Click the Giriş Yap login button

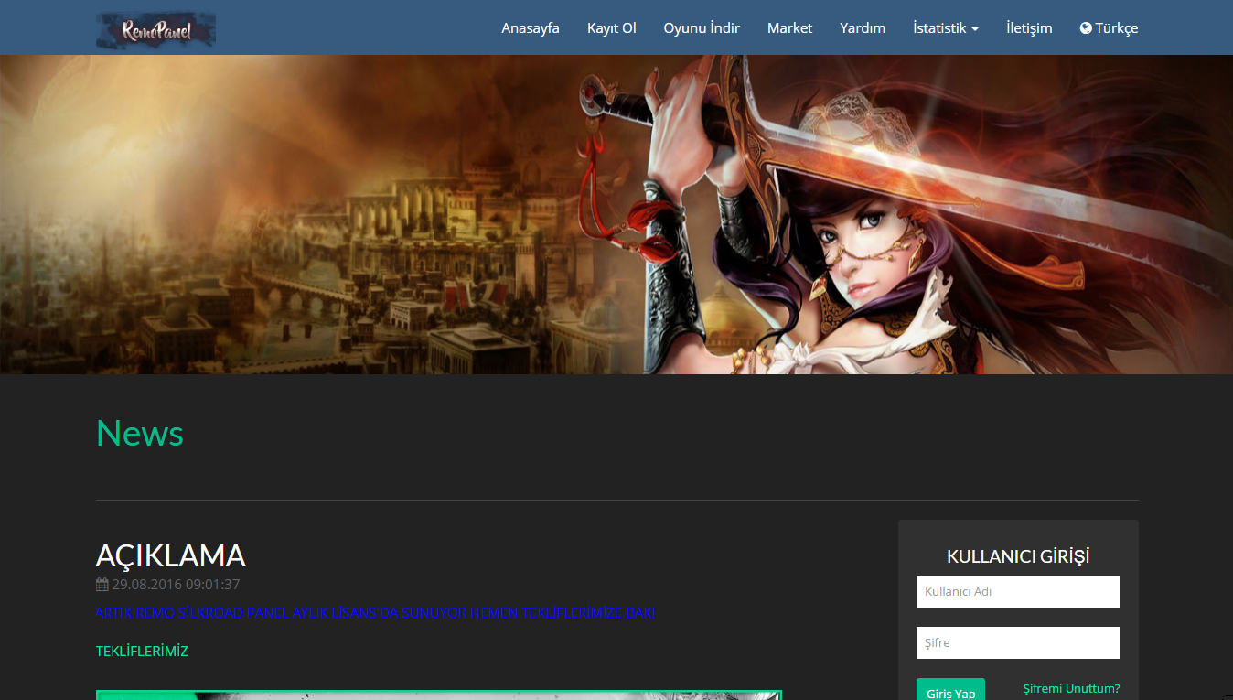click(950, 690)
